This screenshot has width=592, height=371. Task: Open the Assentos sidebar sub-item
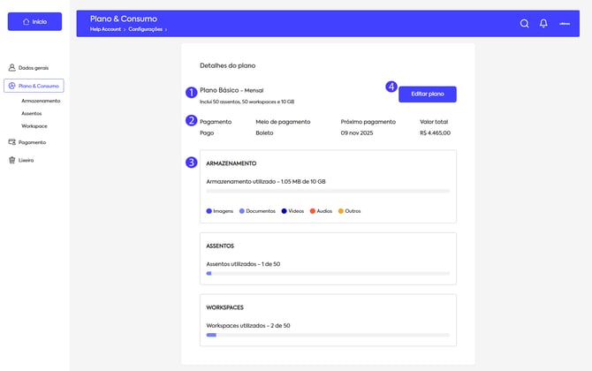tap(32, 113)
